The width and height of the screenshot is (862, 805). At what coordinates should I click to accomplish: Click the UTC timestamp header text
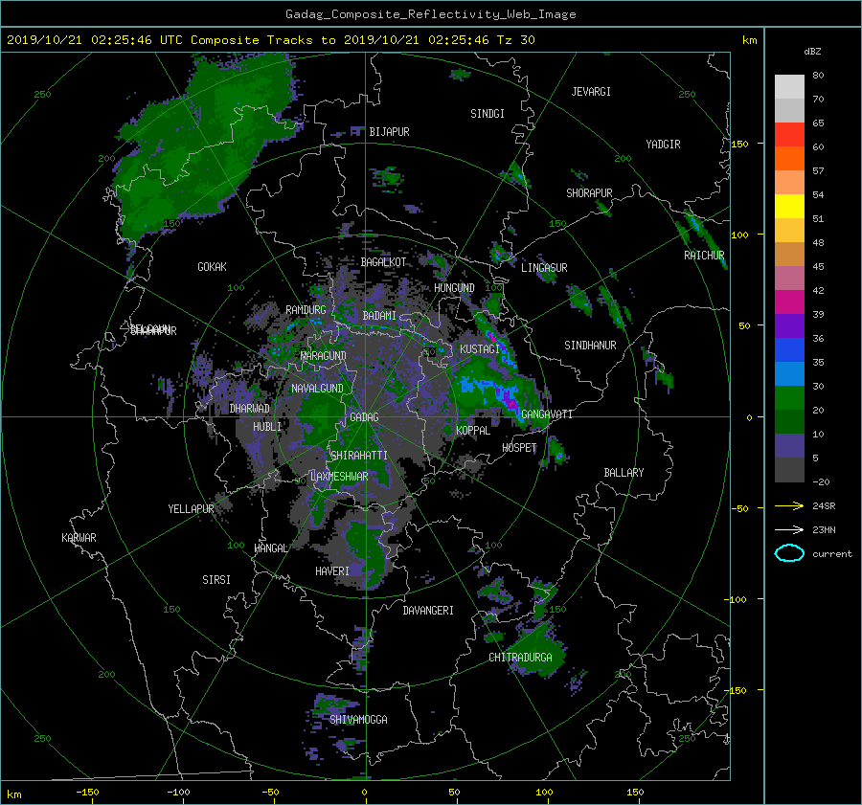click(270, 40)
